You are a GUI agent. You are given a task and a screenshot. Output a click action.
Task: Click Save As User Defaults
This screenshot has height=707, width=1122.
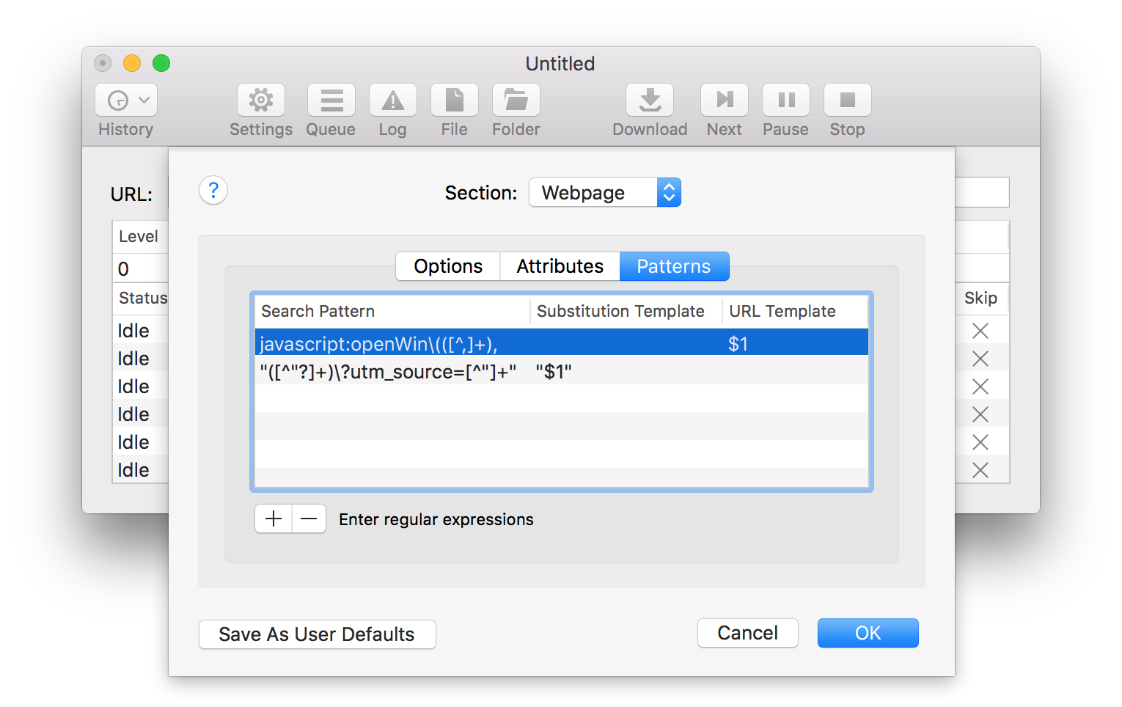click(x=317, y=634)
